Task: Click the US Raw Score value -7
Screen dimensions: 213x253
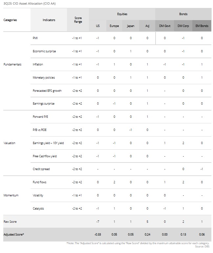Action: (x=98, y=221)
